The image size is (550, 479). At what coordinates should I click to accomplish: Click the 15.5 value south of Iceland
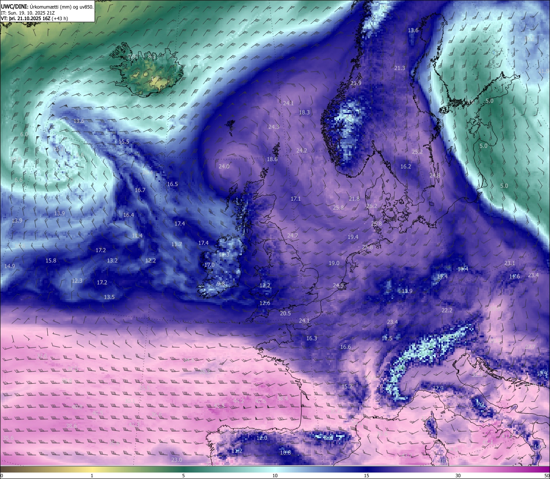124,141
